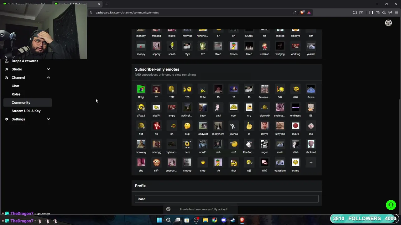This screenshot has width=401, height=225.
Task: Select the 11higi subscriber emote
Action: (141, 89)
